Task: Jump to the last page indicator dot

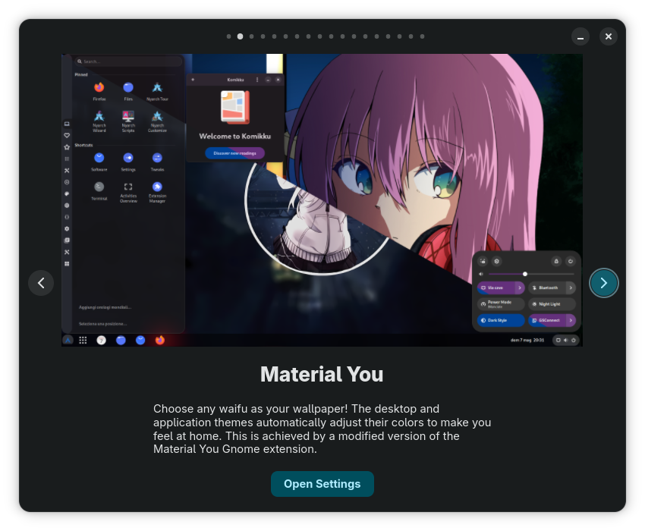Action: pyautogui.click(x=422, y=36)
